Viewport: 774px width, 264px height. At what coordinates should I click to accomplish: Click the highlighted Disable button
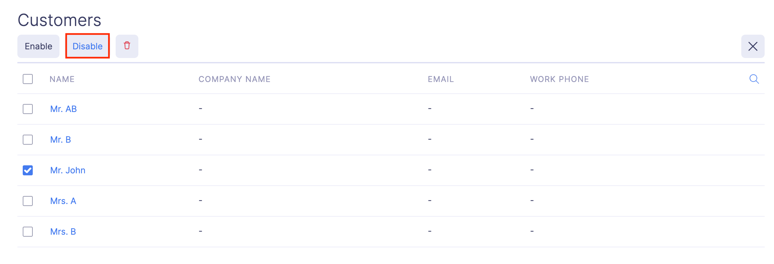(x=88, y=46)
